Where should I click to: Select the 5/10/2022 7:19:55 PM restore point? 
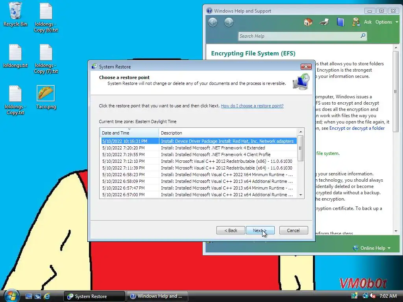click(199, 154)
